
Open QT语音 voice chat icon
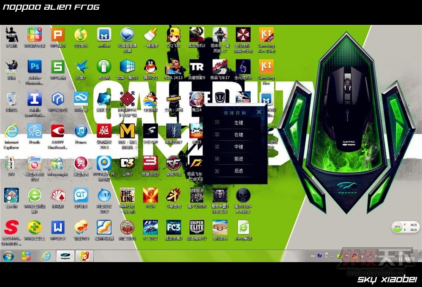point(81,195)
